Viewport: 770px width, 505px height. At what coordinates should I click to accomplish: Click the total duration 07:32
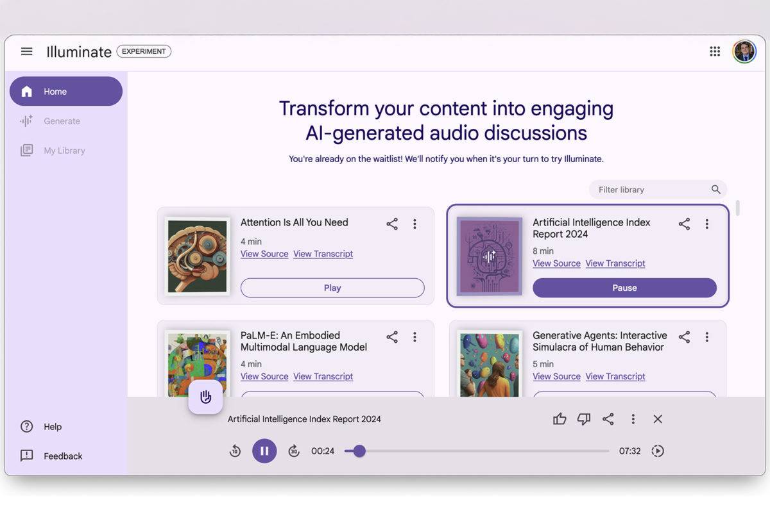coord(629,451)
